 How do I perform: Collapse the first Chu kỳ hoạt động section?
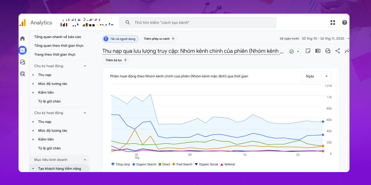pos(85,66)
